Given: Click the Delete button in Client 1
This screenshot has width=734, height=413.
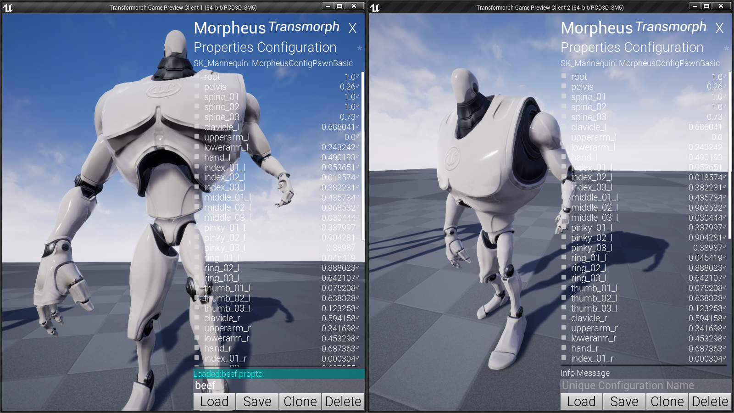Looking at the screenshot, I should [343, 402].
